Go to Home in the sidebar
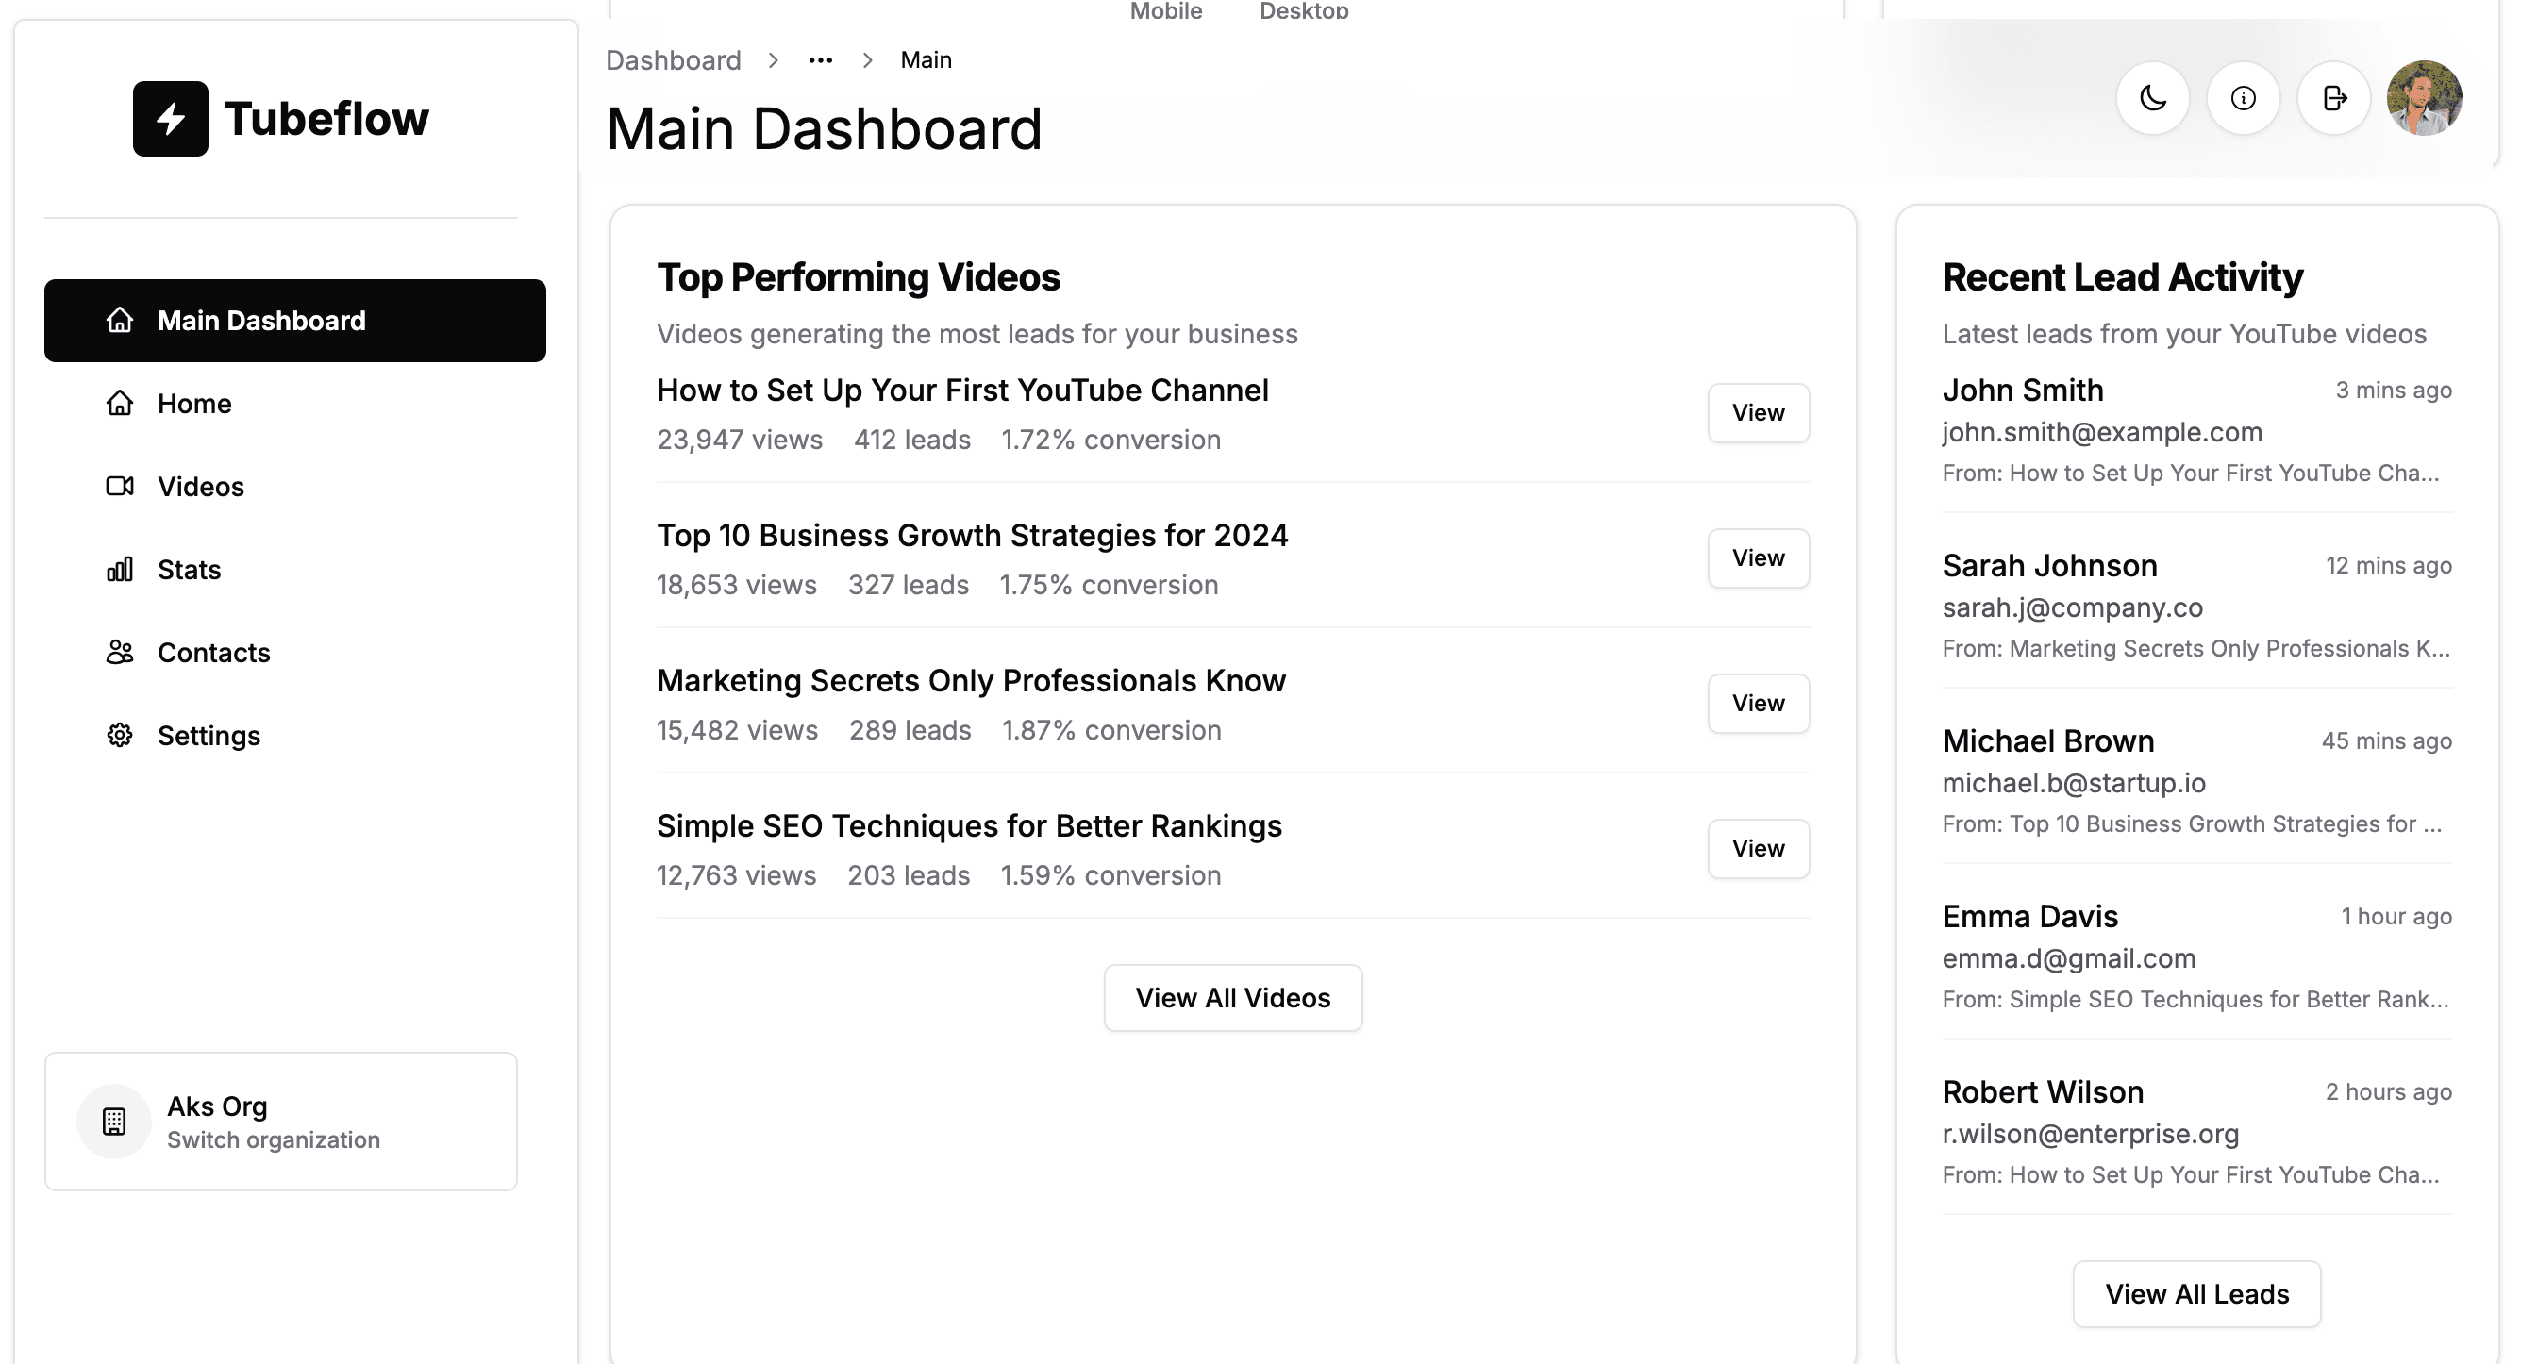This screenshot has width=2521, height=1364. (193, 404)
